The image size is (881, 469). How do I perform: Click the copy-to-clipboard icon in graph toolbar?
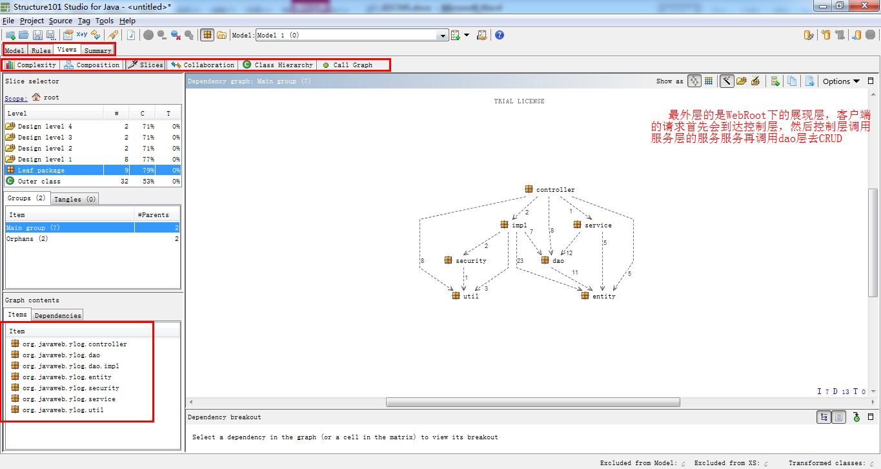(x=792, y=81)
